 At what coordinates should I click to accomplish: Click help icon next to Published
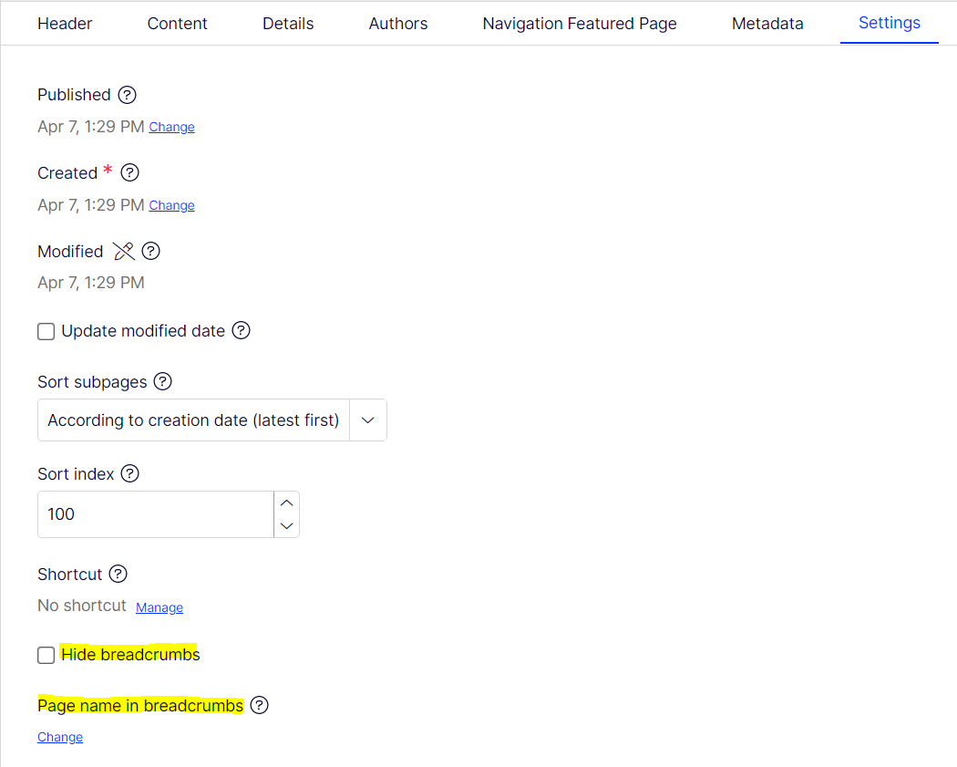click(x=128, y=95)
